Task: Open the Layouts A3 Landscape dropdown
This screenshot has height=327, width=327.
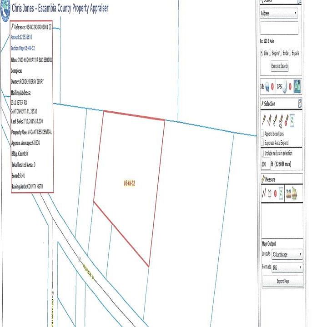Action: [287, 254]
